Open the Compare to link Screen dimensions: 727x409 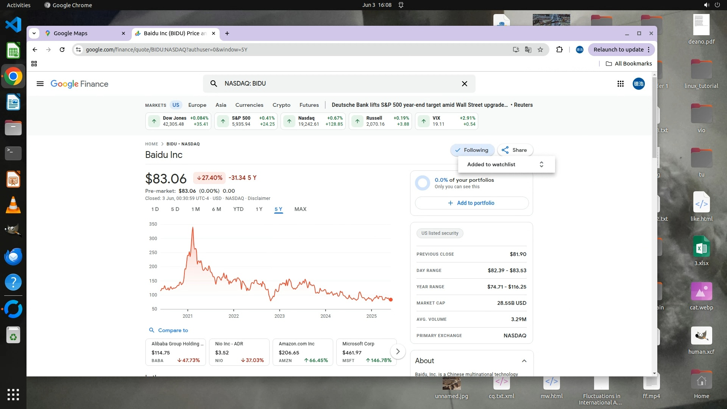coord(173,330)
